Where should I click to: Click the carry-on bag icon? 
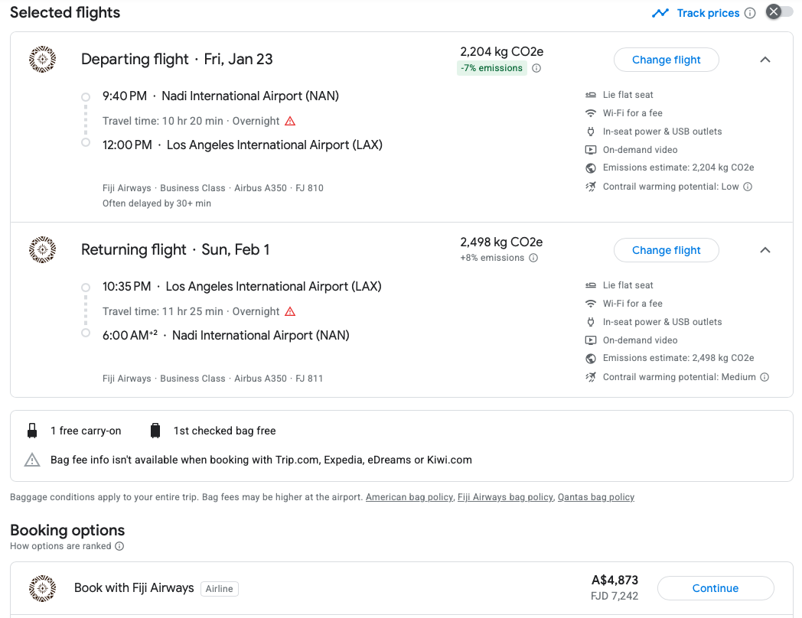[32, 430]
